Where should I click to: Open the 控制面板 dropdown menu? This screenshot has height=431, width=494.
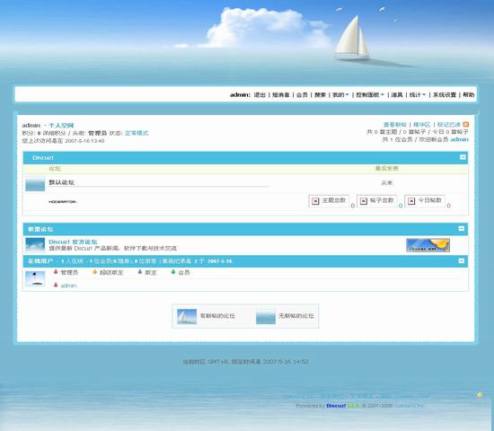(370, 94)
